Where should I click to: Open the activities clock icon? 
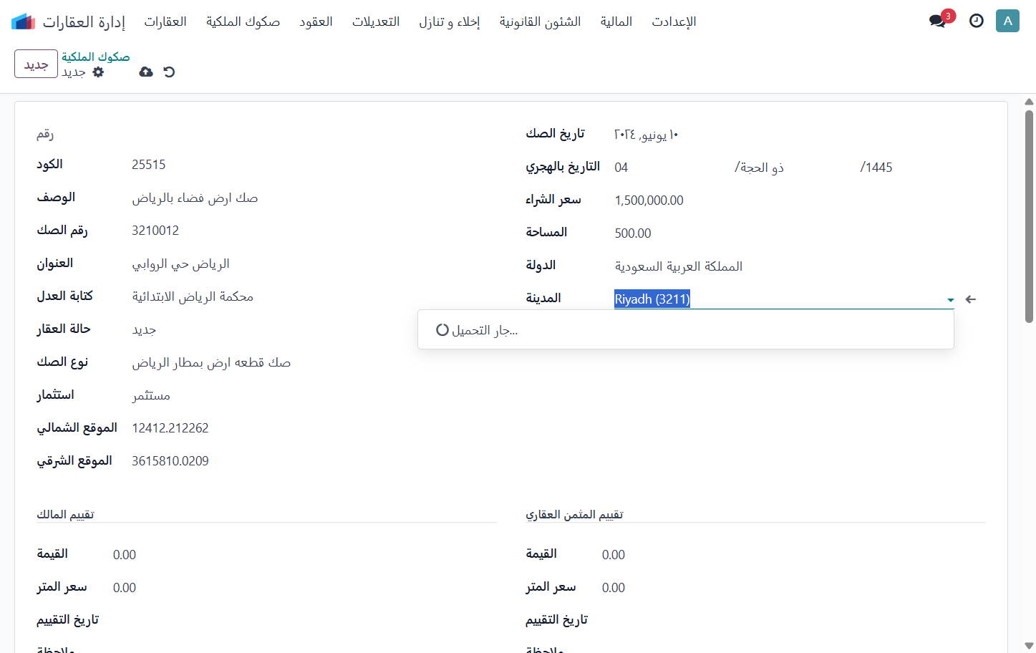[977, 21]
